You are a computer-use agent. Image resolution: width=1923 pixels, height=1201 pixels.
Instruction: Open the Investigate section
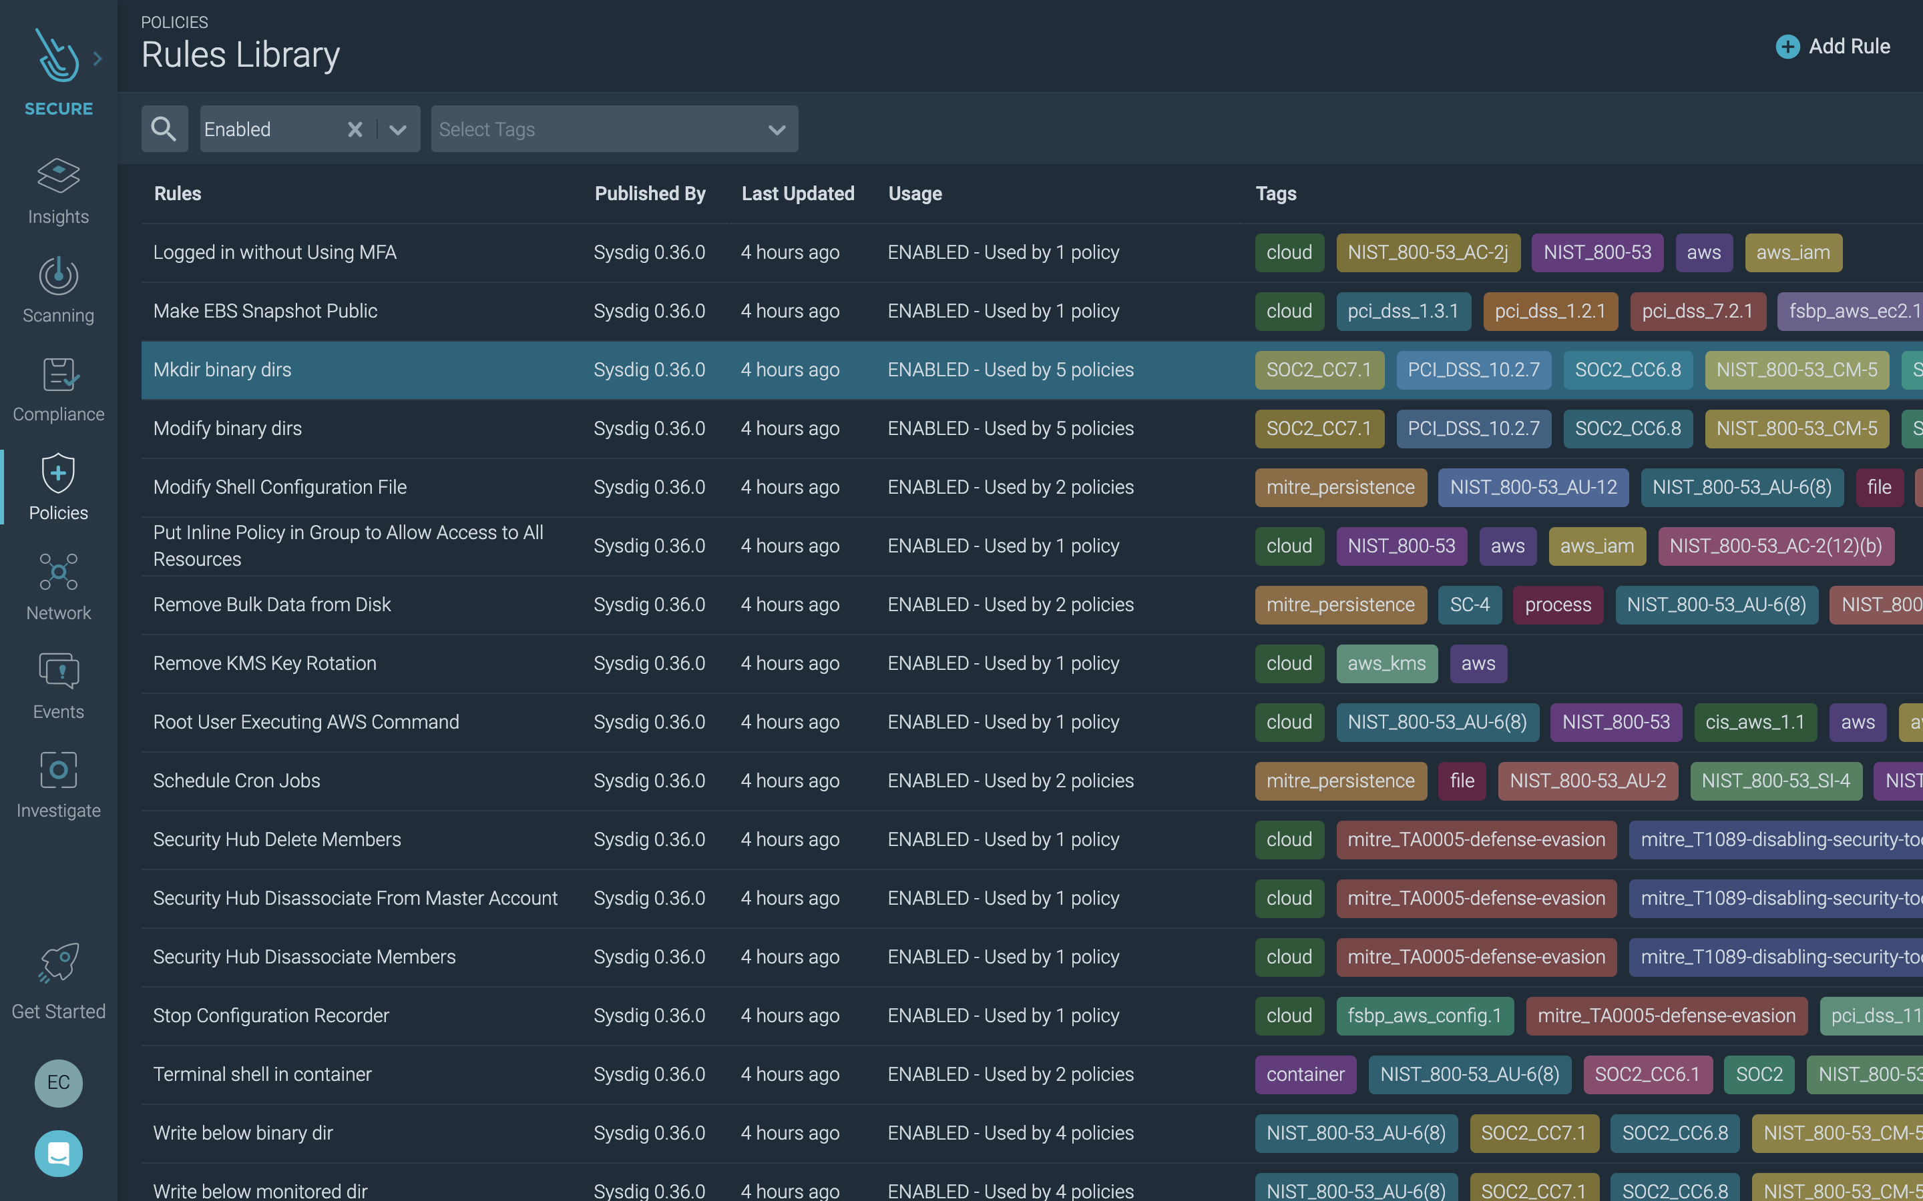coord(58,785)
